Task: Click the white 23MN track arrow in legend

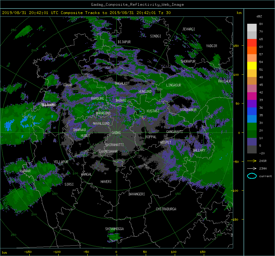Action: click(x=252, y=168)
